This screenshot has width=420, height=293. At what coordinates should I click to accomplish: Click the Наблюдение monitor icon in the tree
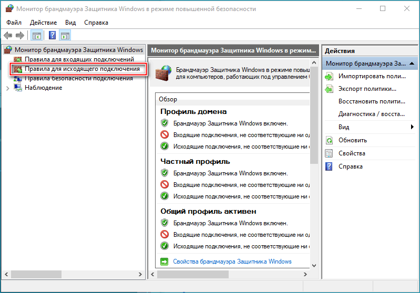pos(18,88)
